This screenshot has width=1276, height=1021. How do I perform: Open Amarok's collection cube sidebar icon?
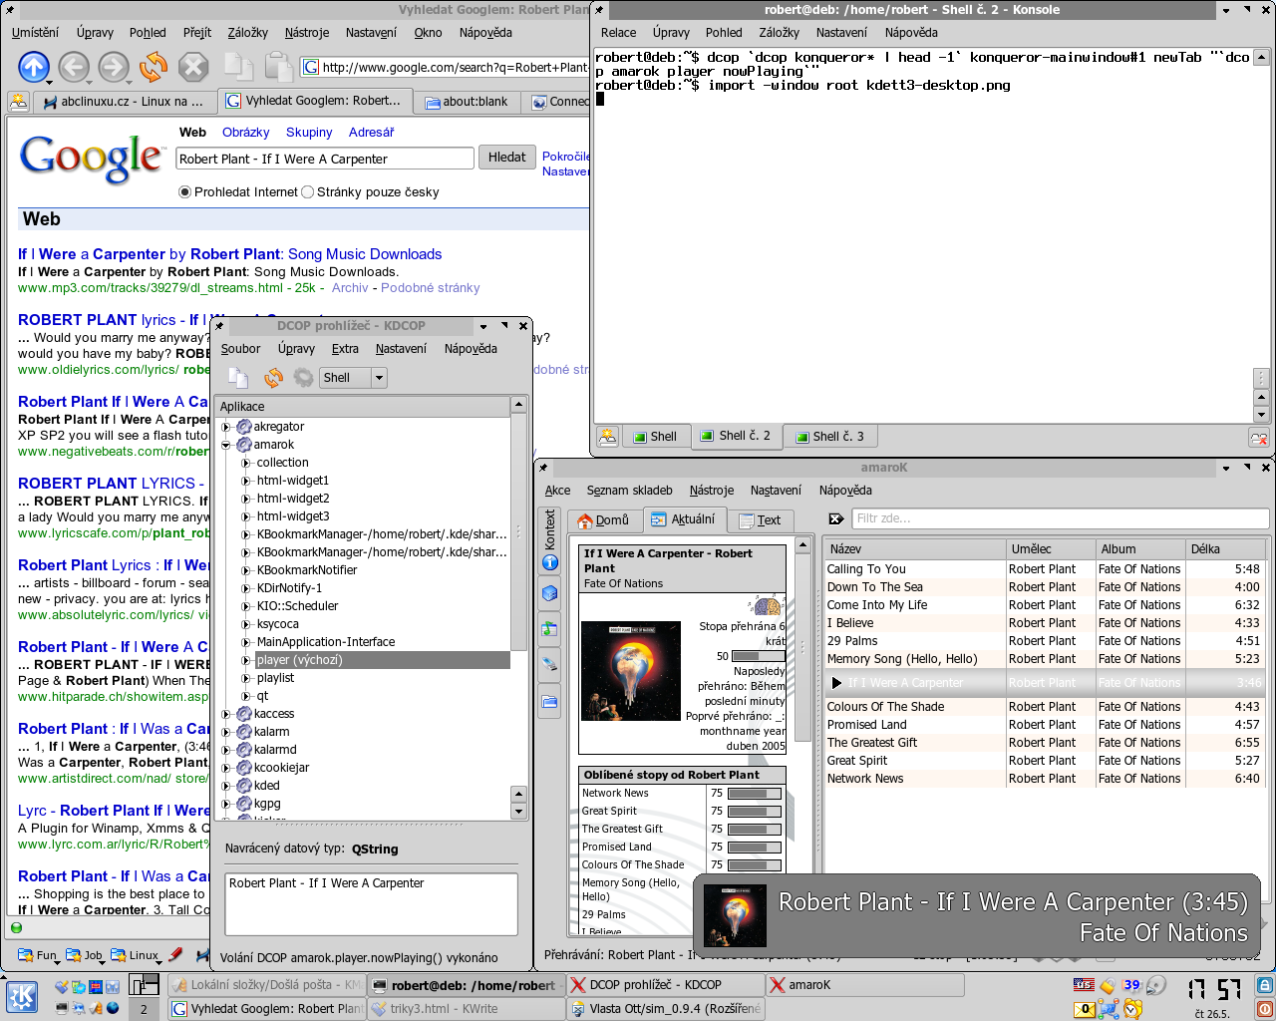[550, 593]
